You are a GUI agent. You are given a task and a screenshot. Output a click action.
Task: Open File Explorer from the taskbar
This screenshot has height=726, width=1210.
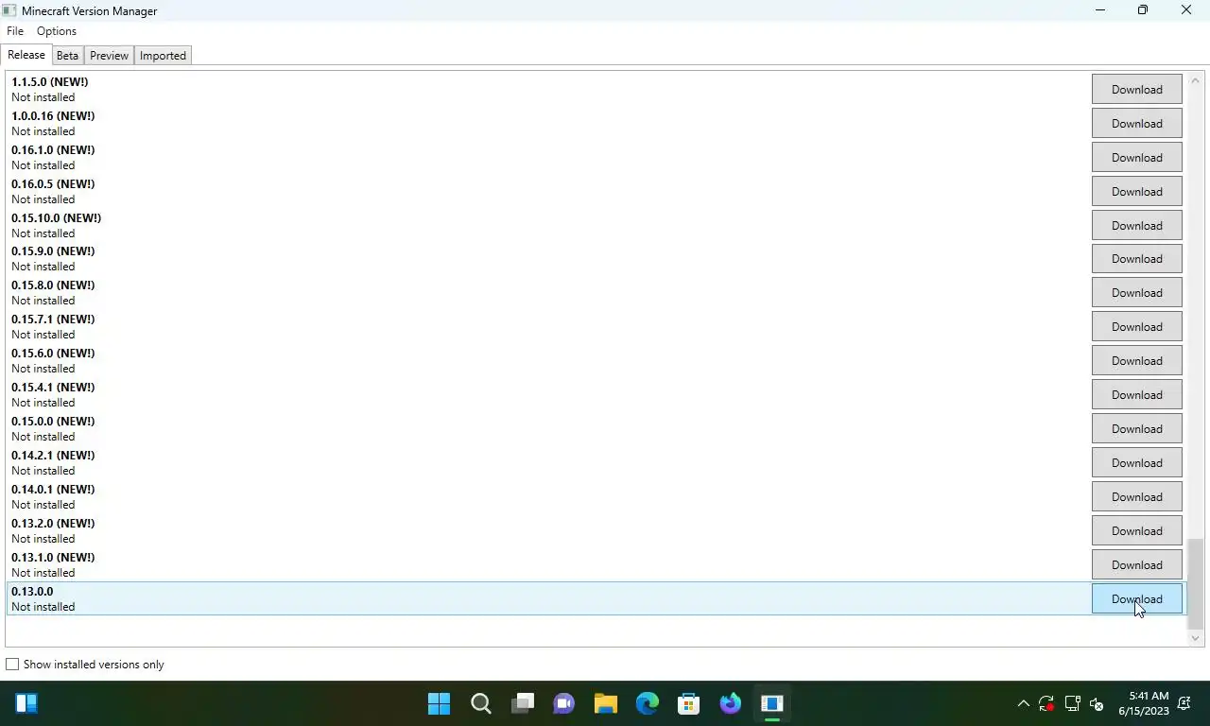[606, 703]
